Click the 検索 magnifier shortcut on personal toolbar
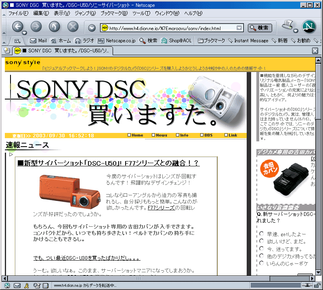This screenshot has height=290, width=323. [x=148, y=41]
